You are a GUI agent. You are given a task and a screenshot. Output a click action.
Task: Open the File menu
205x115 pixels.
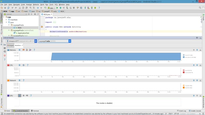[x=2, y=5]
